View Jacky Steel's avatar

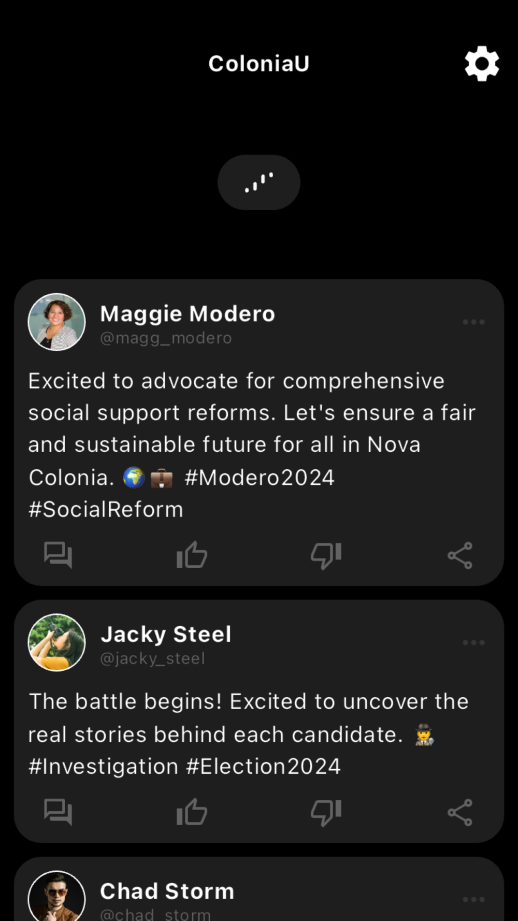(x=56, y=642)
